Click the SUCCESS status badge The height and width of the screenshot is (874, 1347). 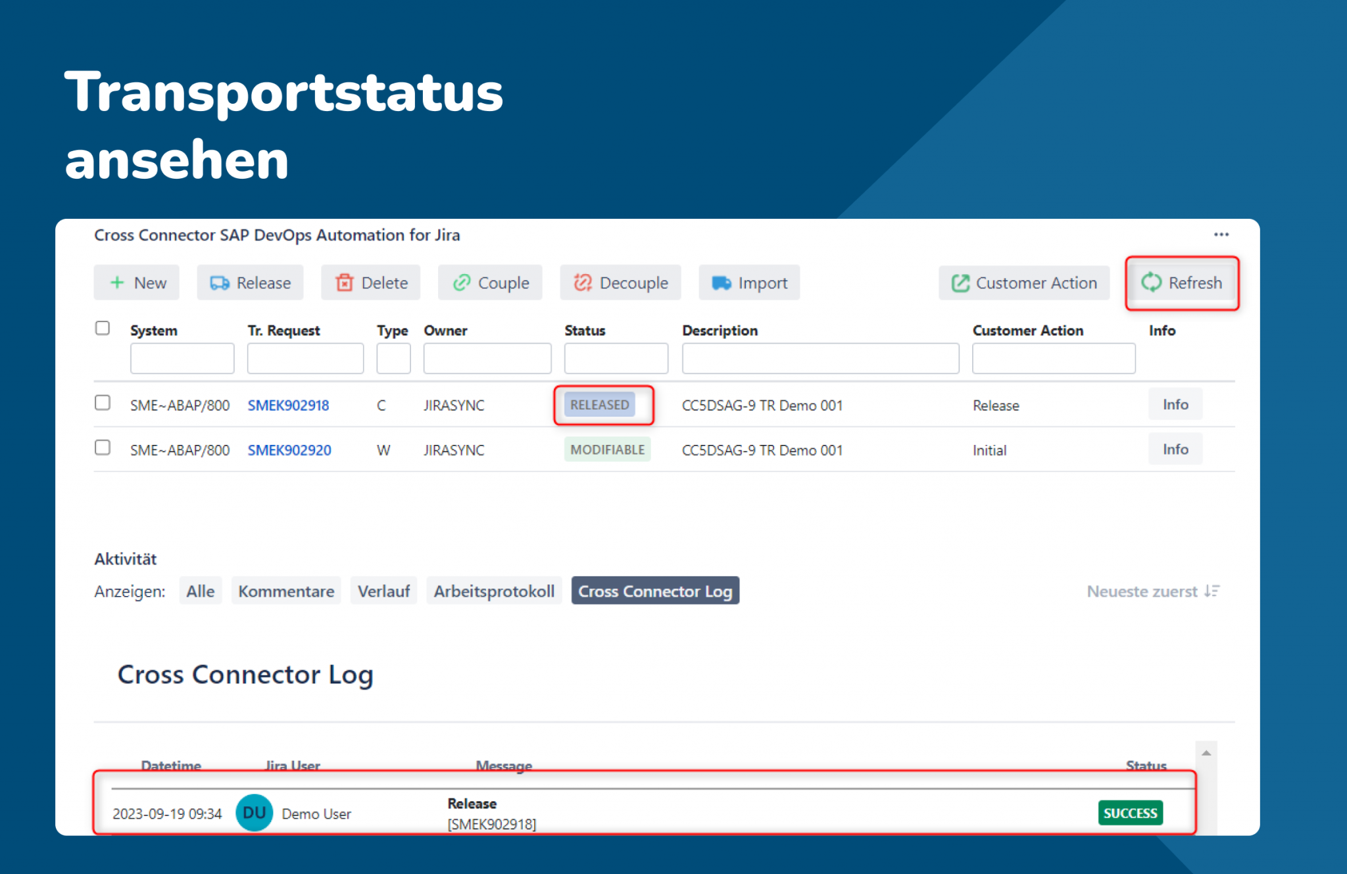pyautogui.click(x=1130, y=813)
